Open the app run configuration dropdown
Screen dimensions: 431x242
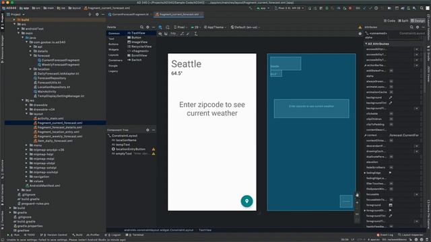coord(263,8)
